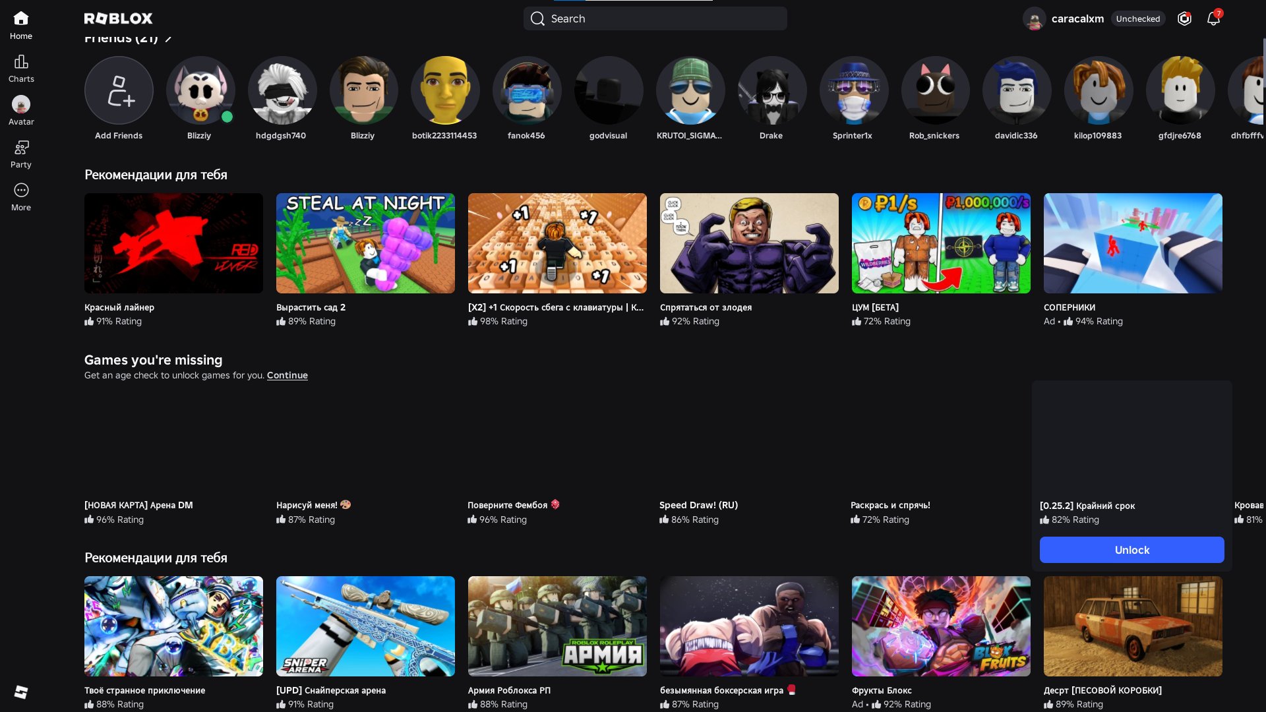Click the Add Friends icon
The width and height of the screenshot is (1266, 712).
(x=119, y=90)
